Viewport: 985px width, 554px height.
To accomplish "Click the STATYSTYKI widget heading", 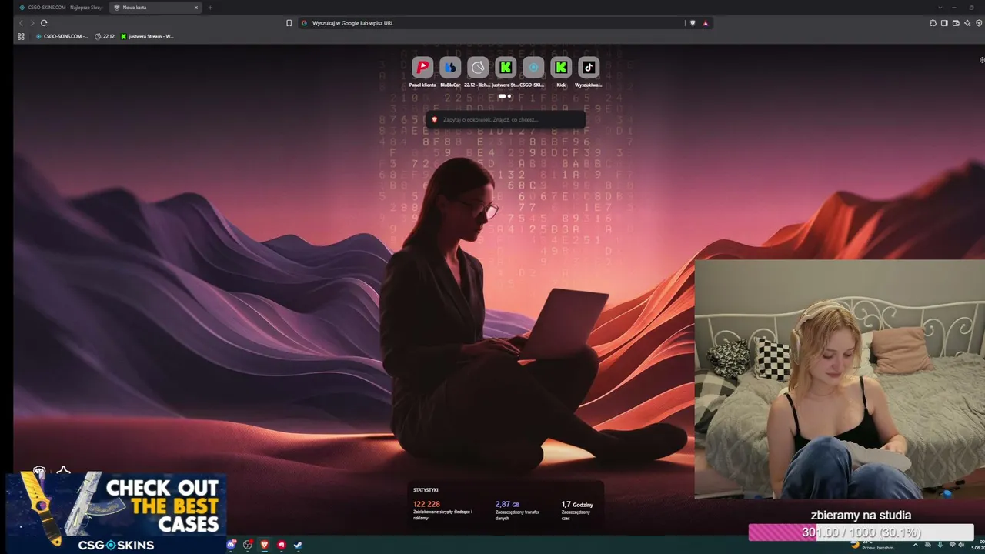I will [x=426, y=490].
